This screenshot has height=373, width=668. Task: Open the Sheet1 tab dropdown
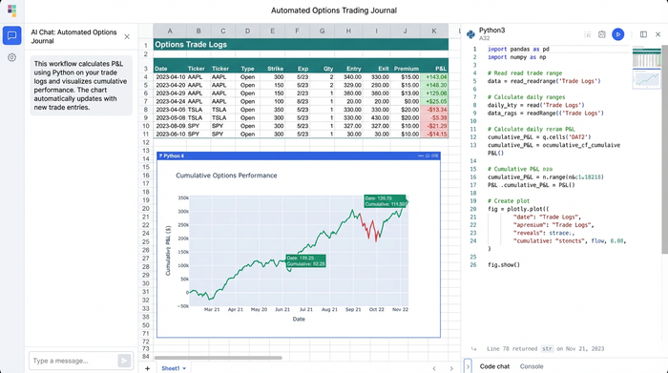pyautogui.click(x=184, y=369)
